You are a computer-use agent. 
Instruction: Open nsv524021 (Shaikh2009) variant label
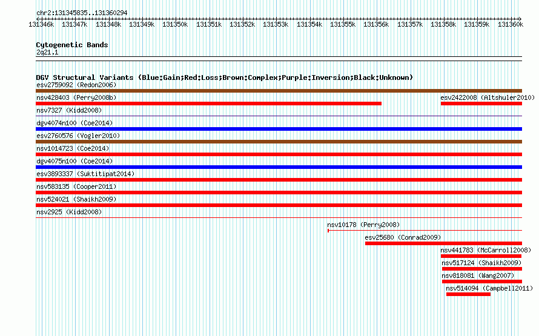point(76,199)
